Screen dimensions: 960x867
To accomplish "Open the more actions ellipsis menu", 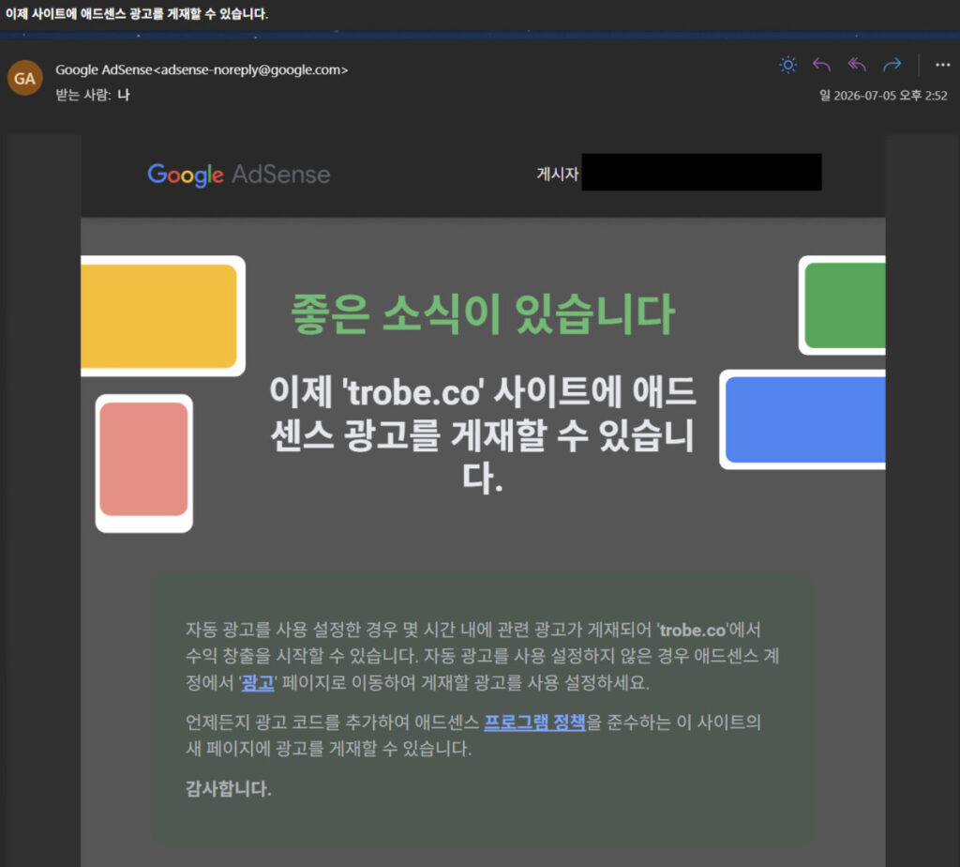I will pyautogui.click(x=943, y=65).
